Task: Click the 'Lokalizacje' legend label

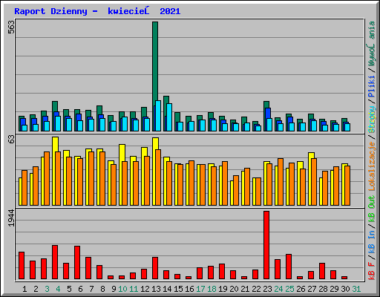Action: pos(372,166)
